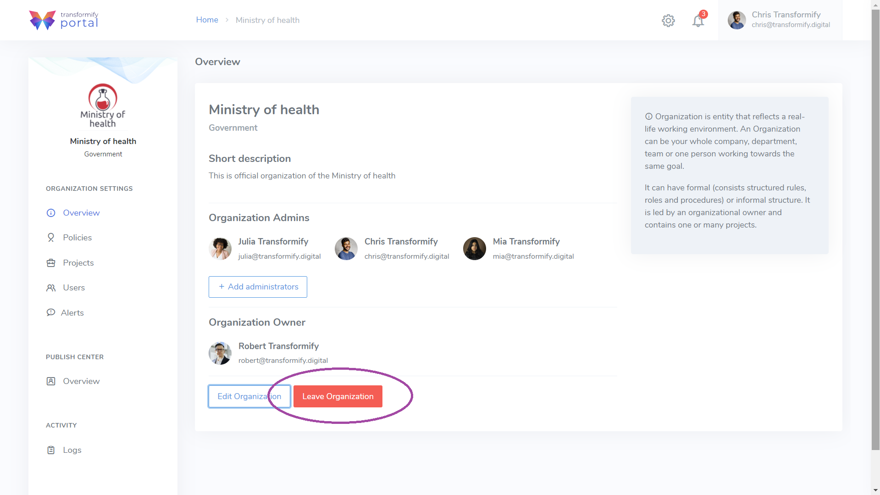Go to Home breadcrumb link
Screen dimensions: 880x495
click(x=207, y=20)
